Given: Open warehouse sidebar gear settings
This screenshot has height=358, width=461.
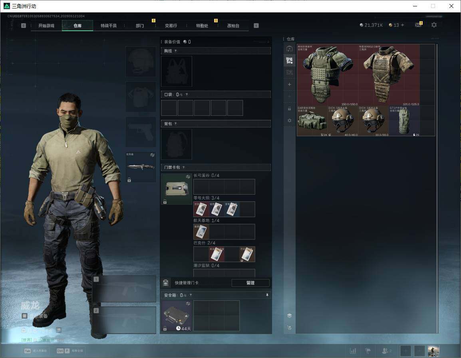Looking at the screenshot, I should (x=289, y=120).
